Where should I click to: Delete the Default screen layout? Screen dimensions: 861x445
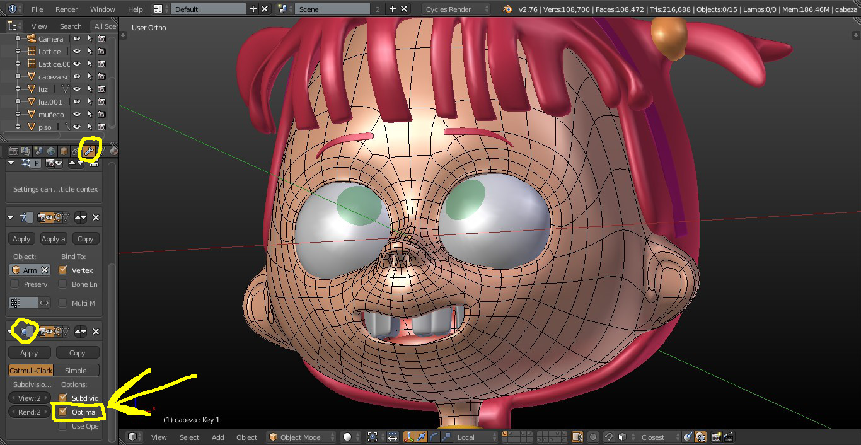[265, 9]
